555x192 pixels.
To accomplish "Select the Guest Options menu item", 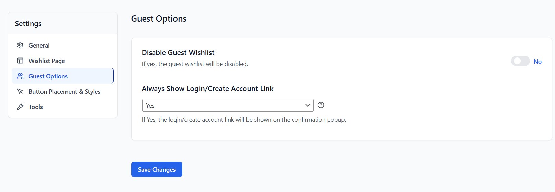I will click(48, 76).
